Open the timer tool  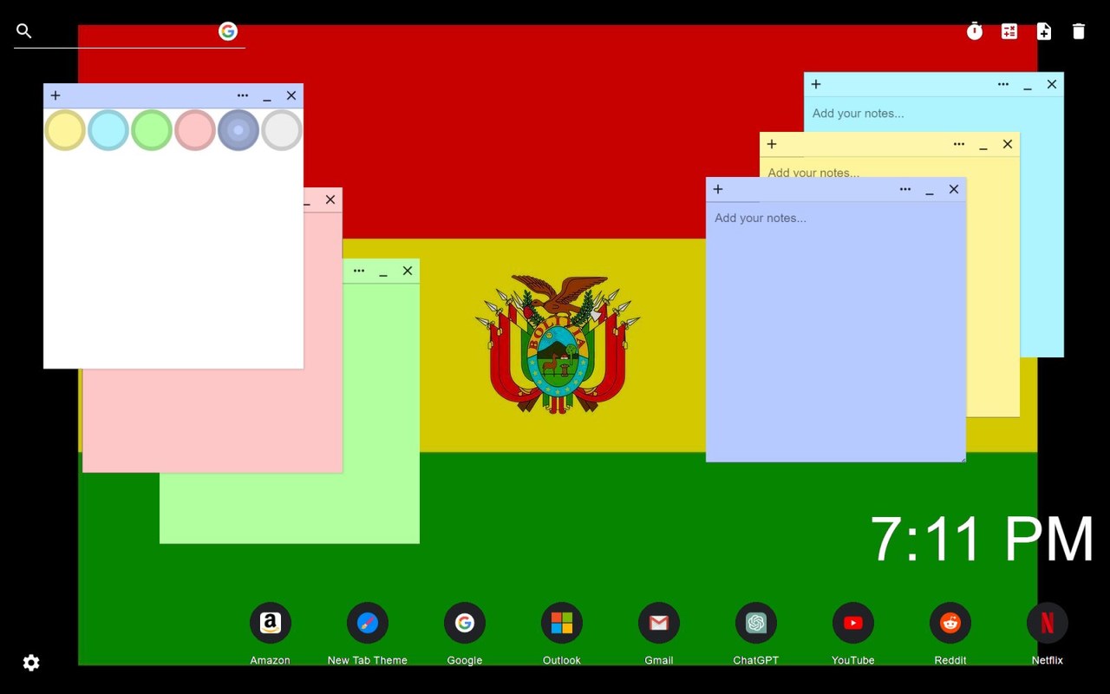tap(975, 31)
